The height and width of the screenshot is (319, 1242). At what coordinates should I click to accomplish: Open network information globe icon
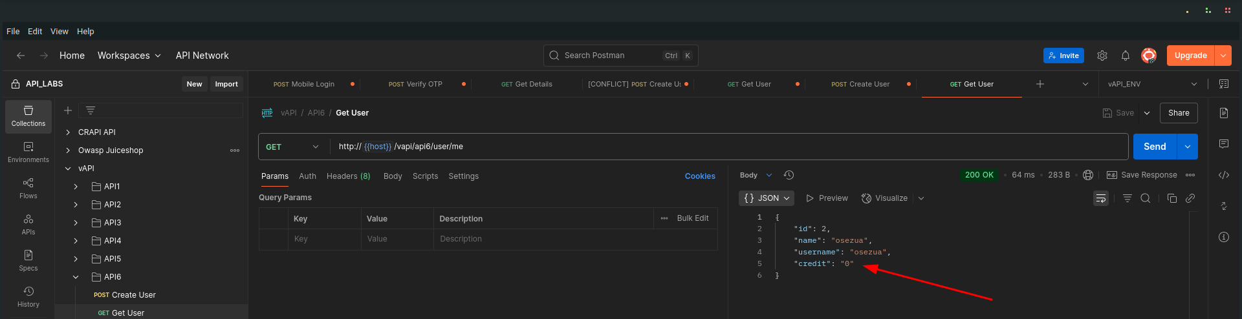pos(1088,175)
